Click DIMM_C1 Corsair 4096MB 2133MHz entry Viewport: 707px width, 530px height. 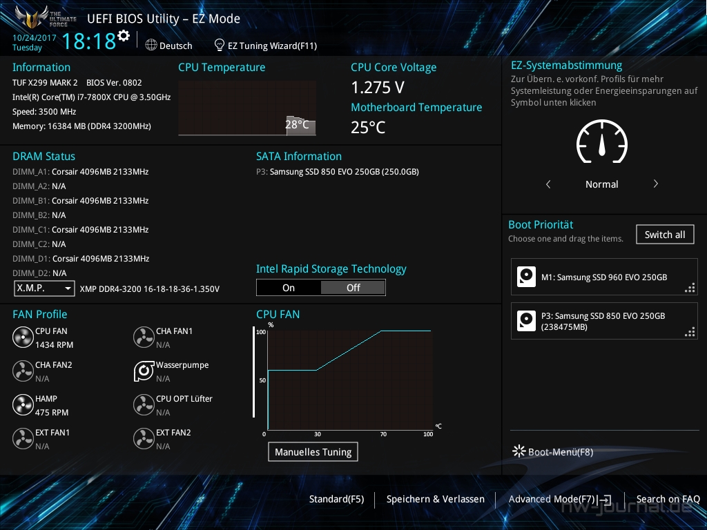(x=81, y=229)
